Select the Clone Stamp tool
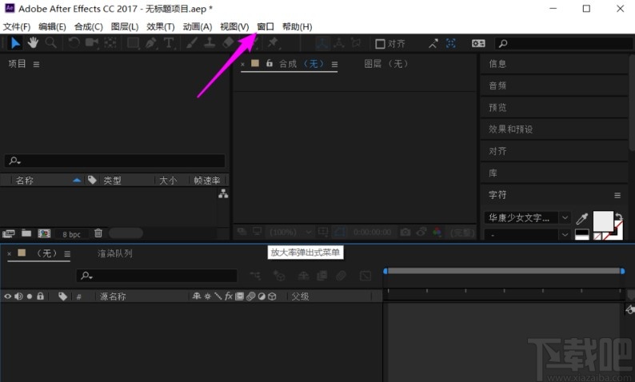The image size is (635, 382). click(x=210, y=43)
